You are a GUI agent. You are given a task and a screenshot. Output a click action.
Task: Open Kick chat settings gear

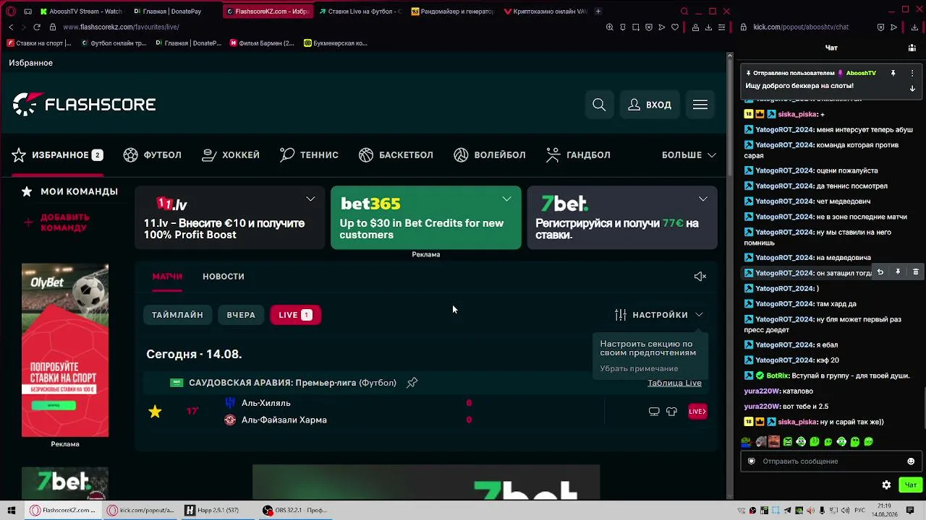[886, 485]
